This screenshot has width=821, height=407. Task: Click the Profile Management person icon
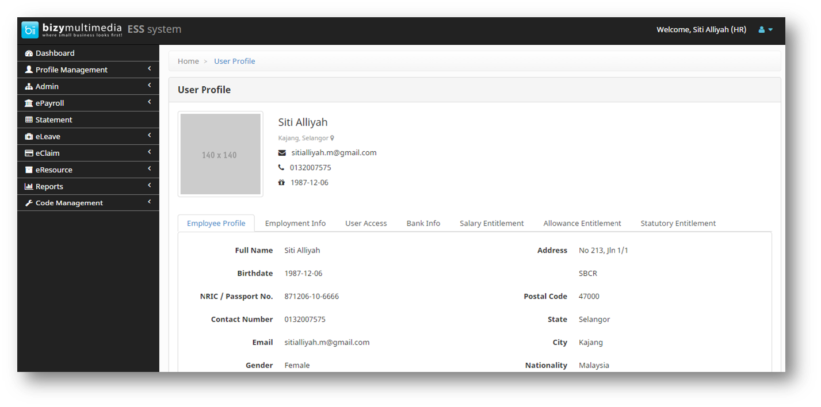pyautogui.click(x=29, y=70)
